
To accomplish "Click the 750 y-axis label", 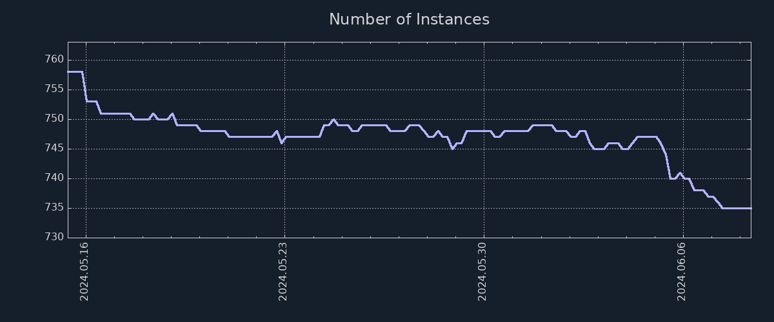I will coord(55,119).
